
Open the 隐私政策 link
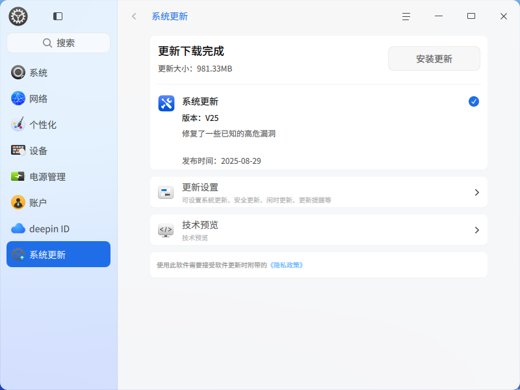pos(287,265)
